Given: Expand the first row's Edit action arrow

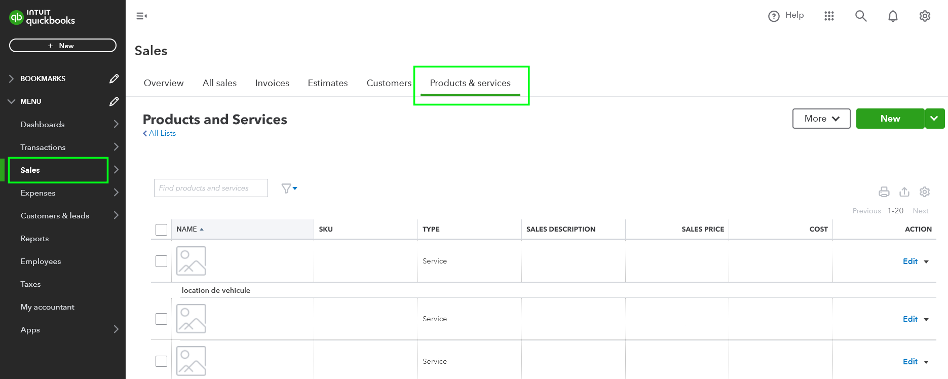Looking at the screenshot, I should [x=926, y=262].
